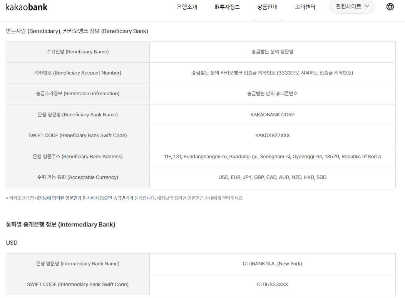Select 송금추가정보 (Remittance Information) label

pos(78,93)
